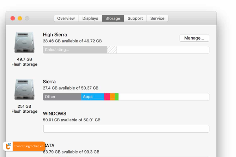Click the orange segment in Sierra storage bar
Image resolution: width=236 pixels, height=157 pixels.
[112, 97]
